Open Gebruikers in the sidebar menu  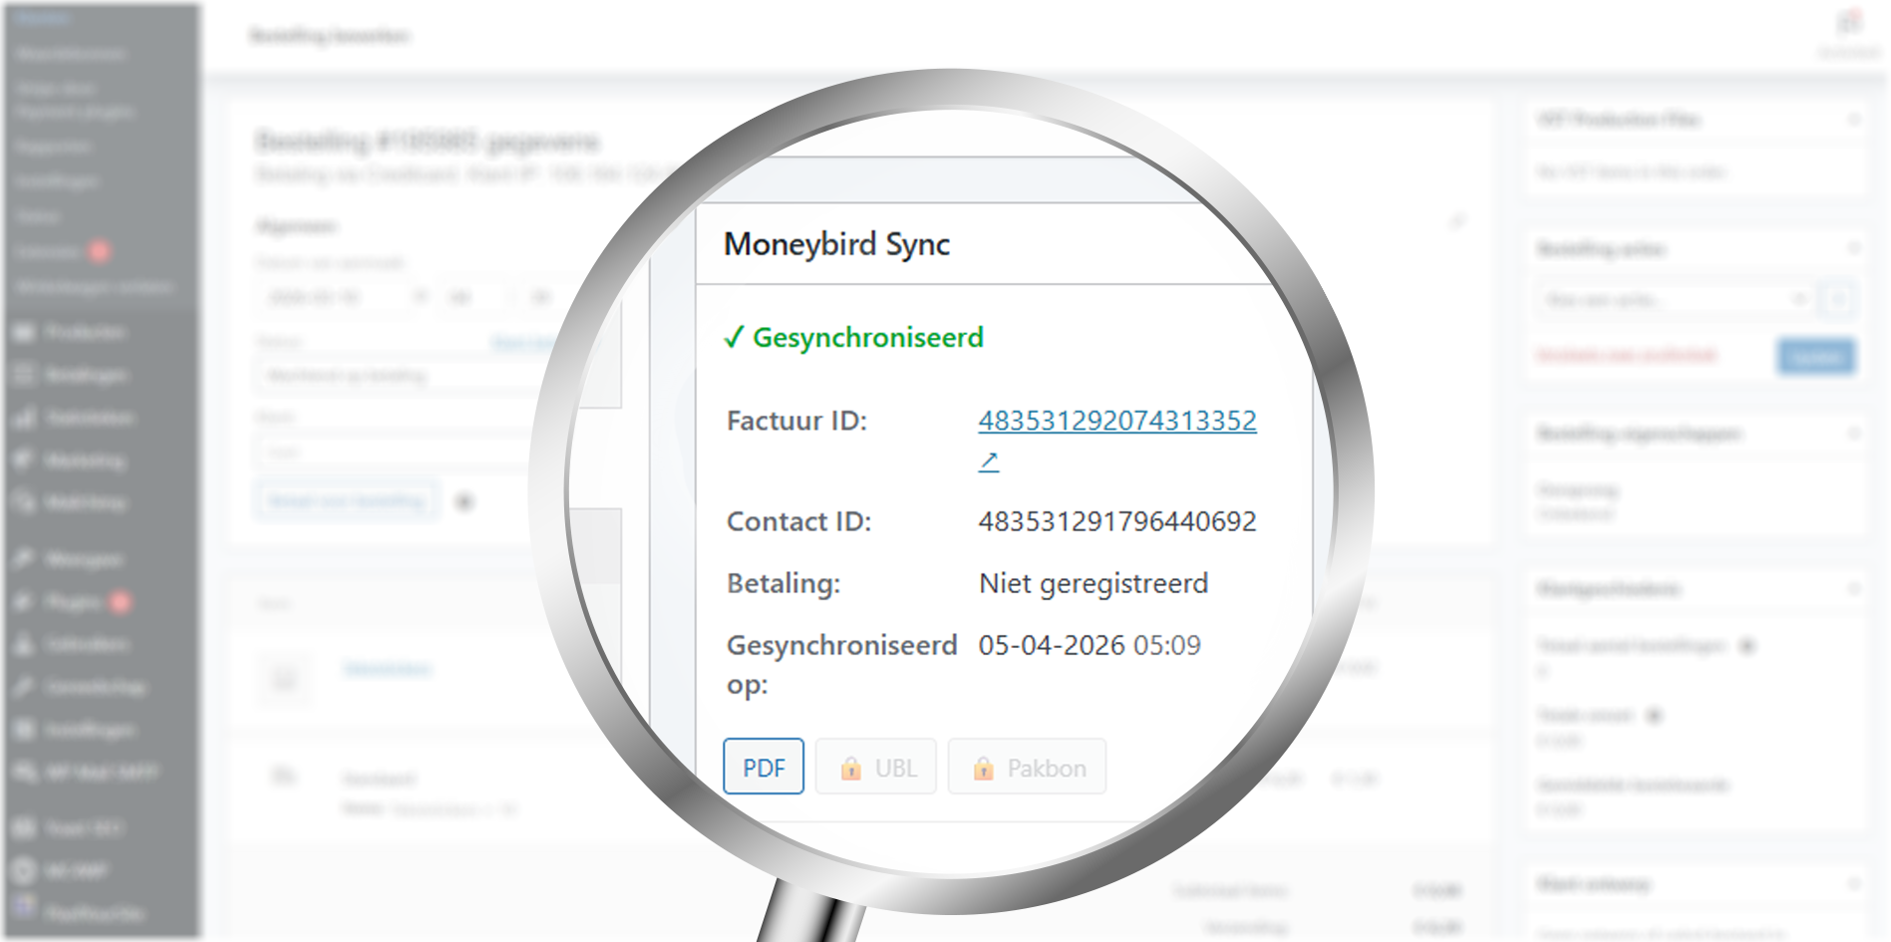coord(87,645)
